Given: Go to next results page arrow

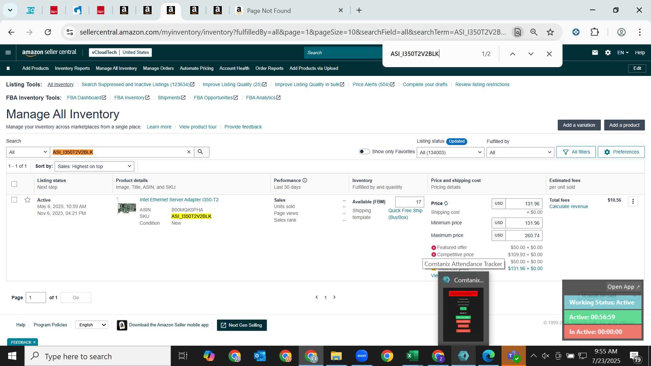Looking at the screenshot, I should tap(334, 297).
